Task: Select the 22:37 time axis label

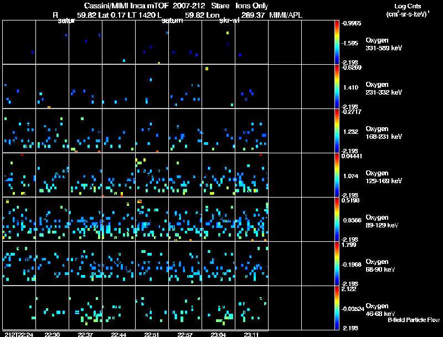Action: coord(85,334)
